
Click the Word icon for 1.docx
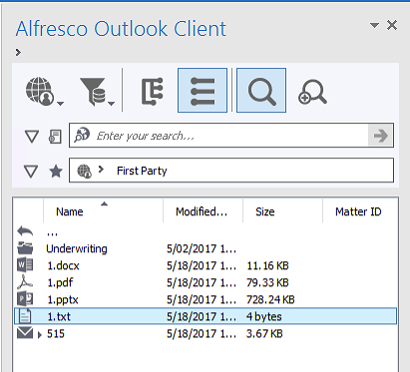(25, 265)
